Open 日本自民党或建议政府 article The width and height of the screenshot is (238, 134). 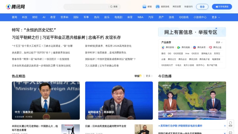pos(41,66)
